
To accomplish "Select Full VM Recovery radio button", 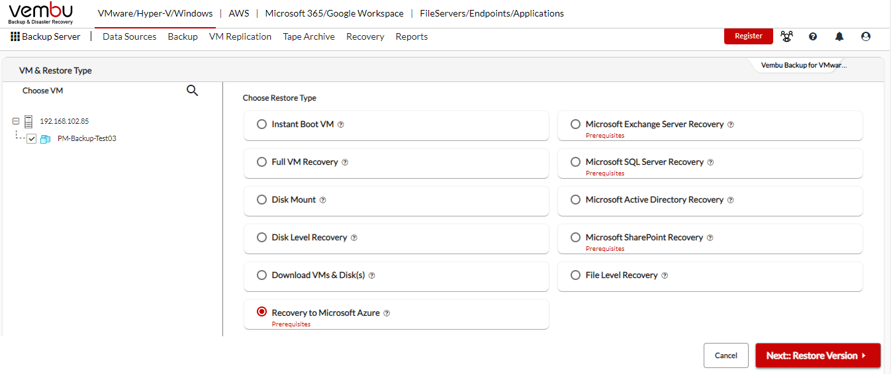I will [x=261, y=162].
